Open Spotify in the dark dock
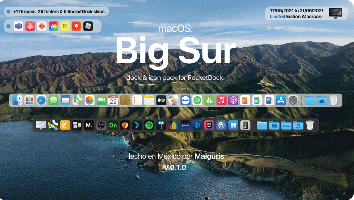Image resolution: width=354 pixels, height=200 pixels. (149, 125)
